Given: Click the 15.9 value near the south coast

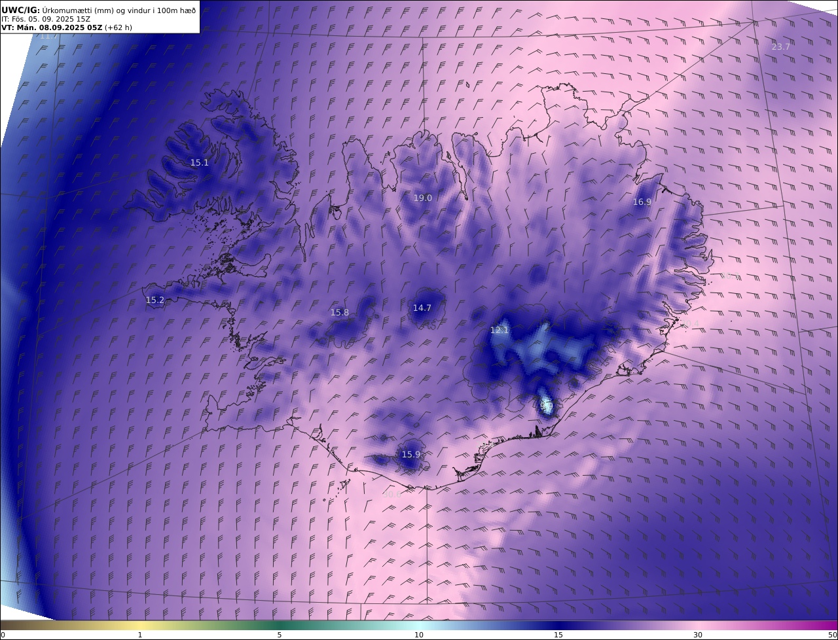Looking at the screenshot, I should coord(411,454).
